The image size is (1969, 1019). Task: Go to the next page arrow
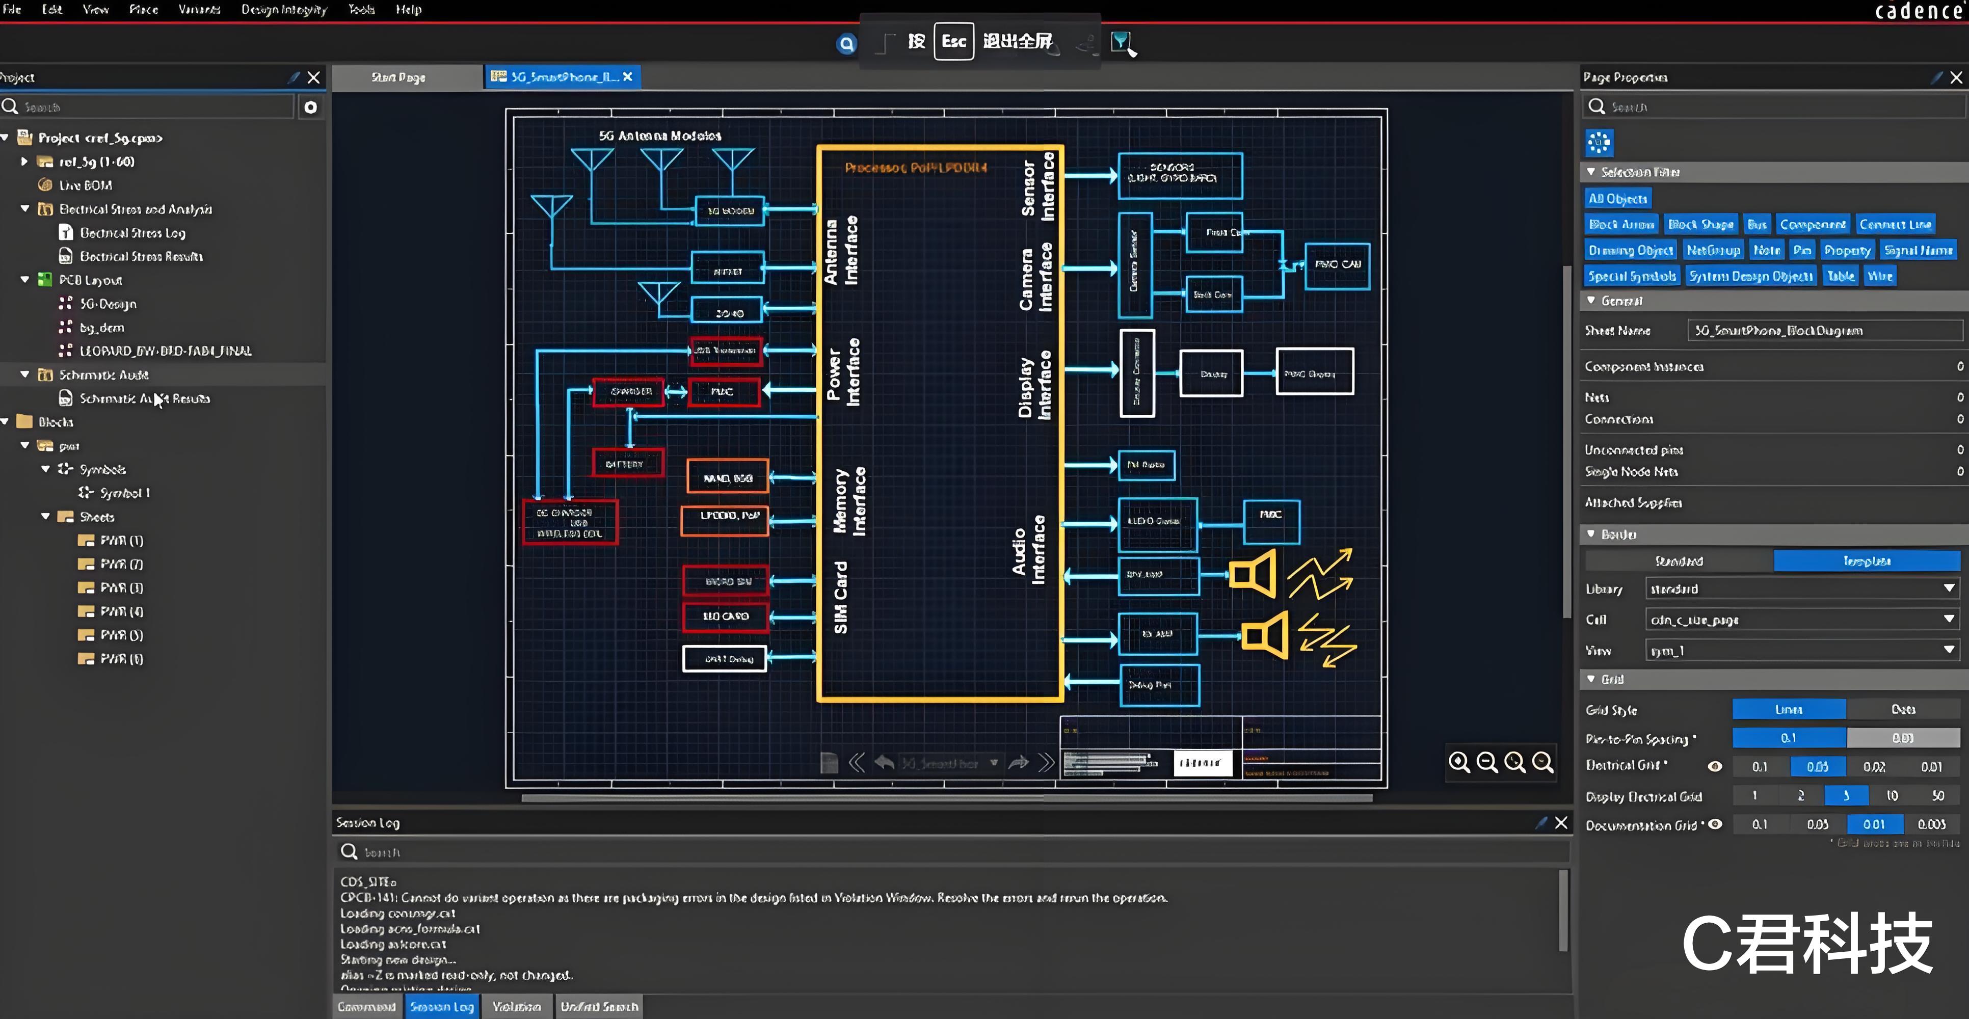(x=1018, y=763)
